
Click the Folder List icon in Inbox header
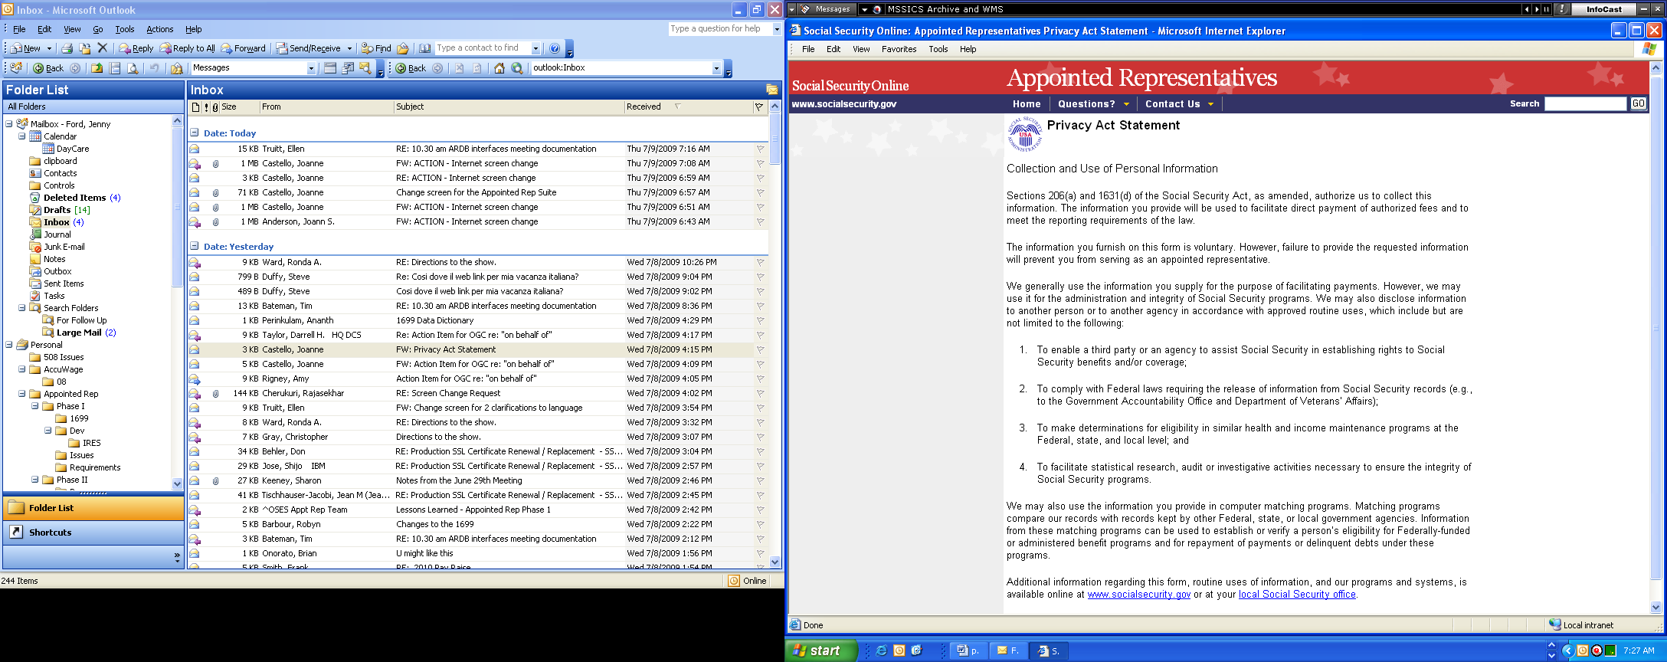click(772, 90)
